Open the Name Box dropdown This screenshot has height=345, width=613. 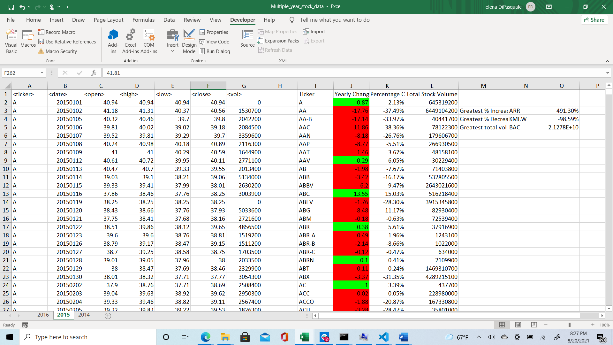[42, 73]
